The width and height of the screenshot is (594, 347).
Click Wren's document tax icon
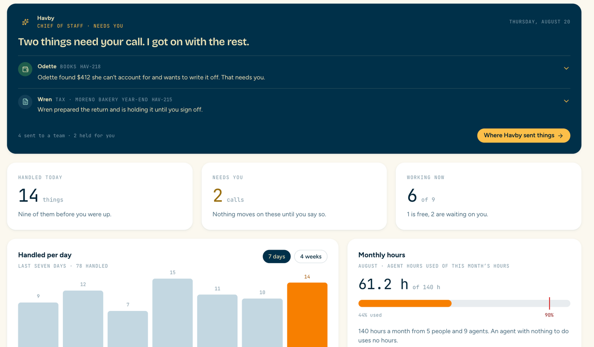(25, 102)
